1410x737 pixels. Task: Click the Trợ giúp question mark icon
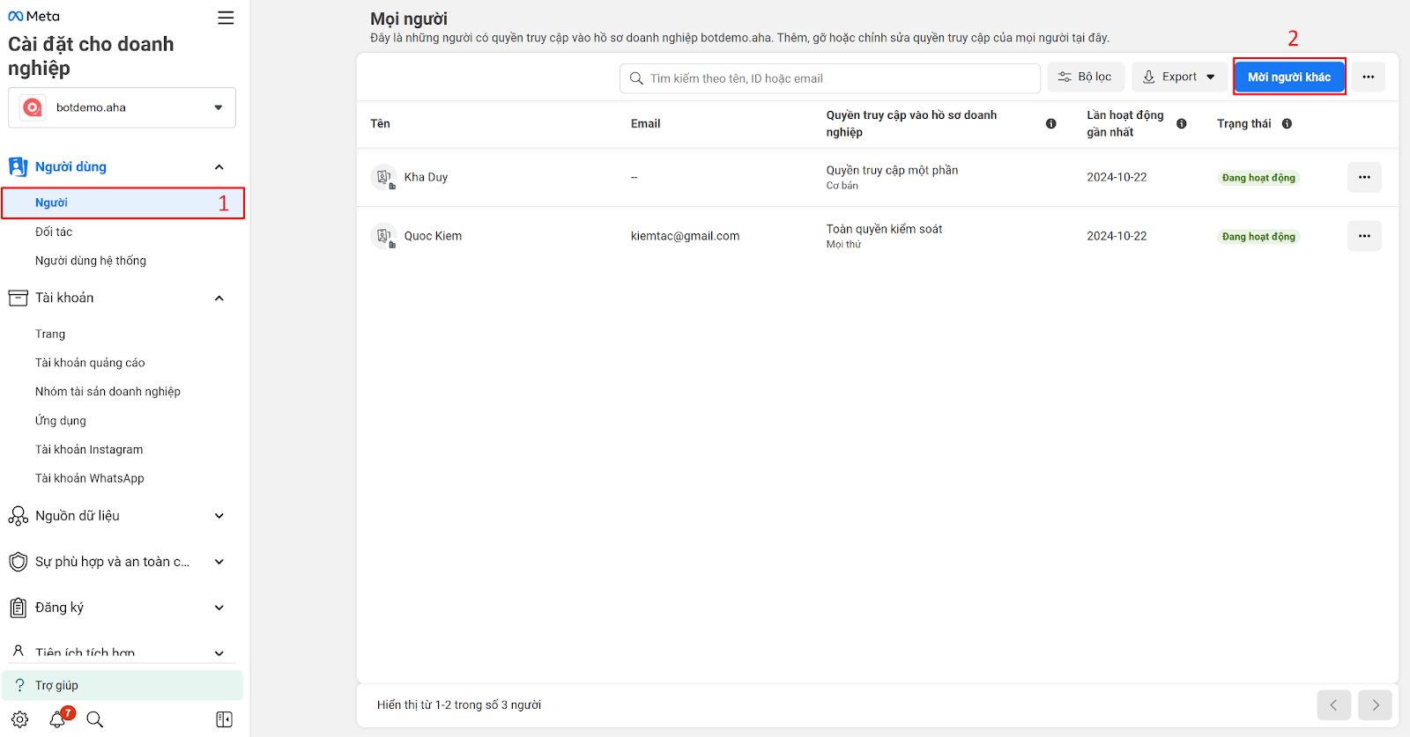pyautogui.click(x=20, y=685)
